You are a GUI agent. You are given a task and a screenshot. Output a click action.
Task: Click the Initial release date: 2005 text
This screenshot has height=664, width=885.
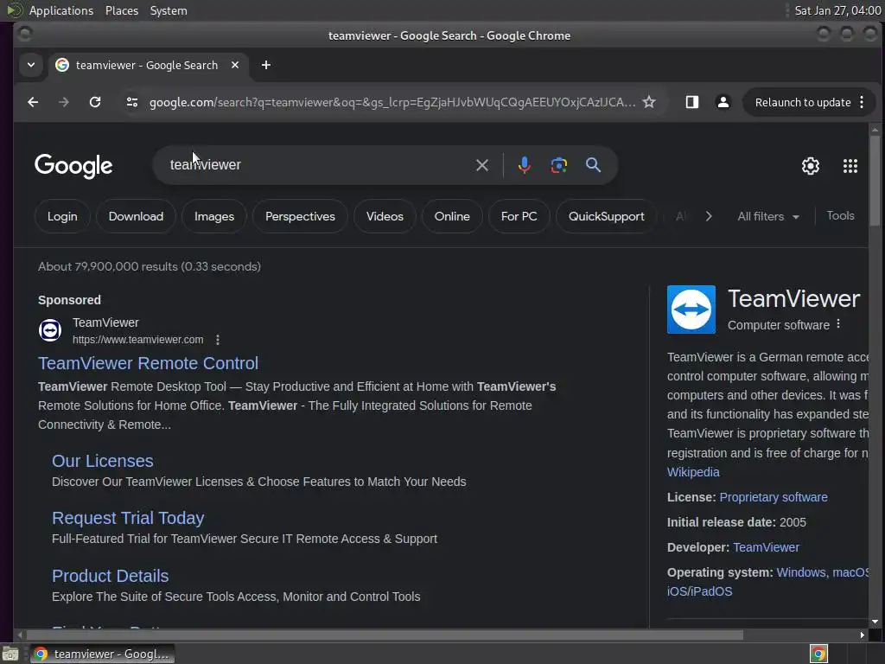[x=736, y=522]
